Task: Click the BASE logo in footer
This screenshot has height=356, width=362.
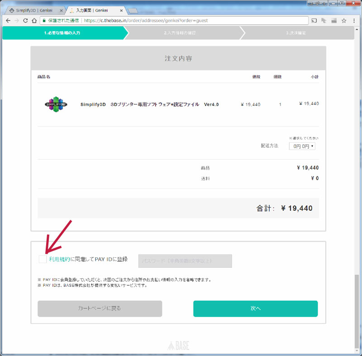Action: tap(181, 346)
